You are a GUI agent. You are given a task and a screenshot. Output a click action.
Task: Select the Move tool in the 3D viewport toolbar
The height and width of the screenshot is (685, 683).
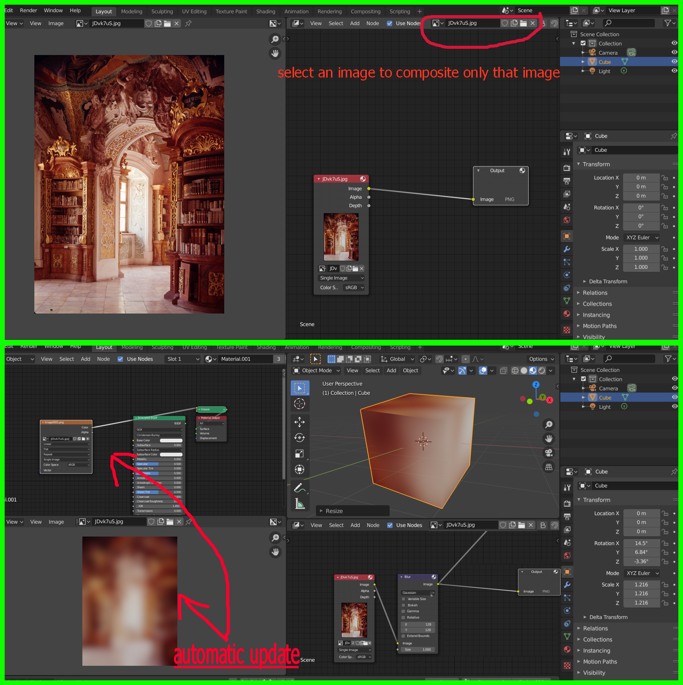(x=299, y=421)
